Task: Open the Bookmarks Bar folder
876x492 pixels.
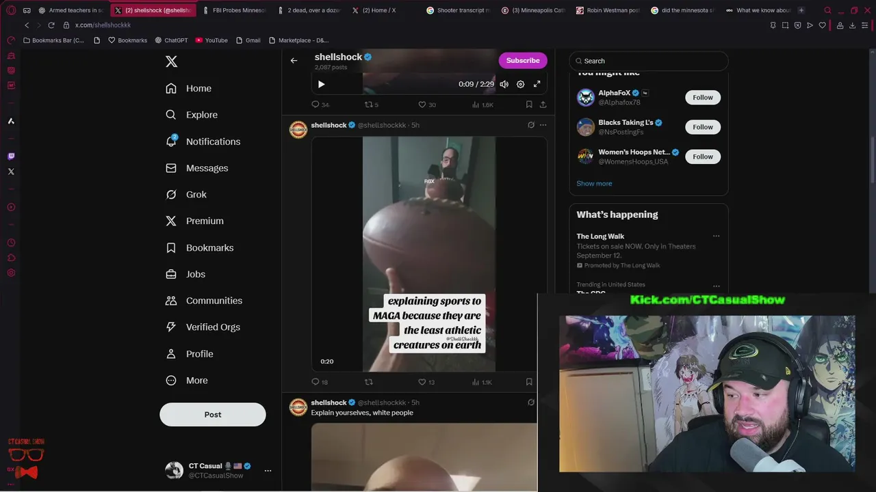Action: 53,40
